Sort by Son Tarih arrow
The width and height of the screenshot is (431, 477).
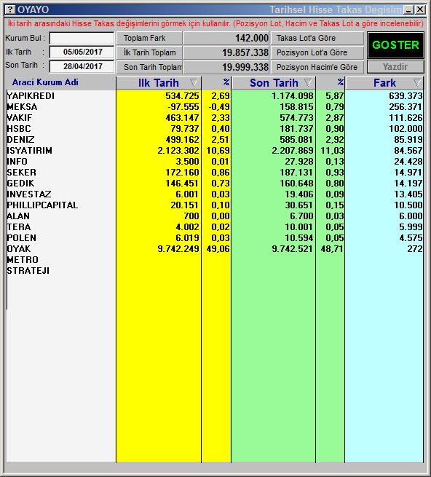pos(308,82)
